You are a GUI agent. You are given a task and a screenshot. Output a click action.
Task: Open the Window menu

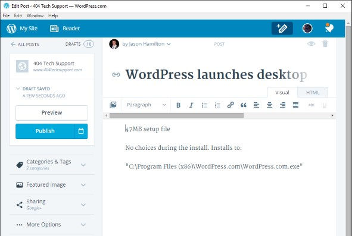click(35, 15)
